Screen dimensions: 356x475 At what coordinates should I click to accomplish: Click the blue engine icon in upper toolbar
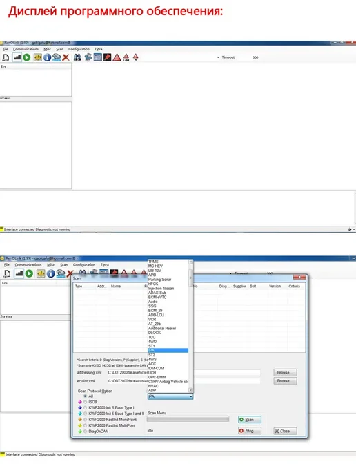88,57
